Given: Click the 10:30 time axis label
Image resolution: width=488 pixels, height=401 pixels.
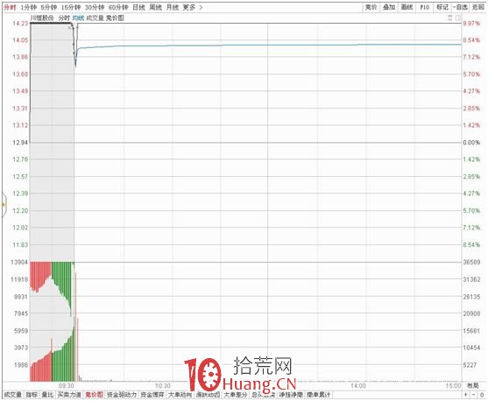Looking at the screenshot, I should (x=163, y=386).
